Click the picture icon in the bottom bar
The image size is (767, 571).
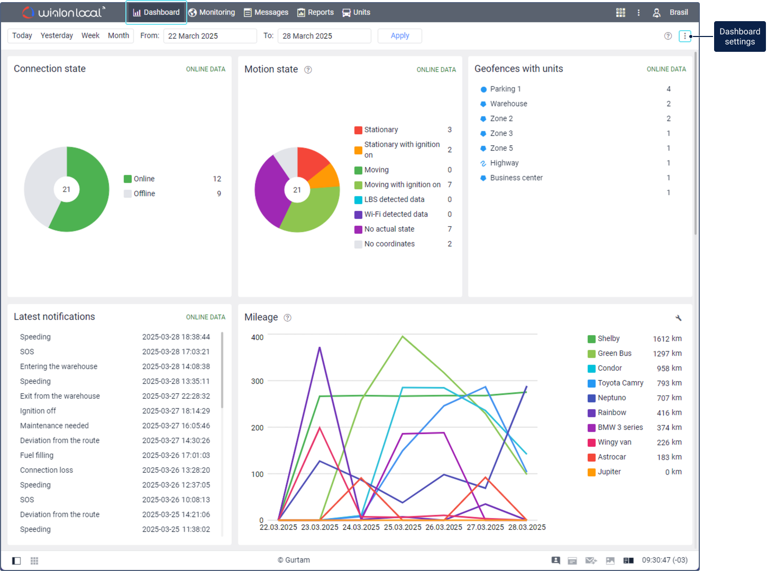coord(610,560)
